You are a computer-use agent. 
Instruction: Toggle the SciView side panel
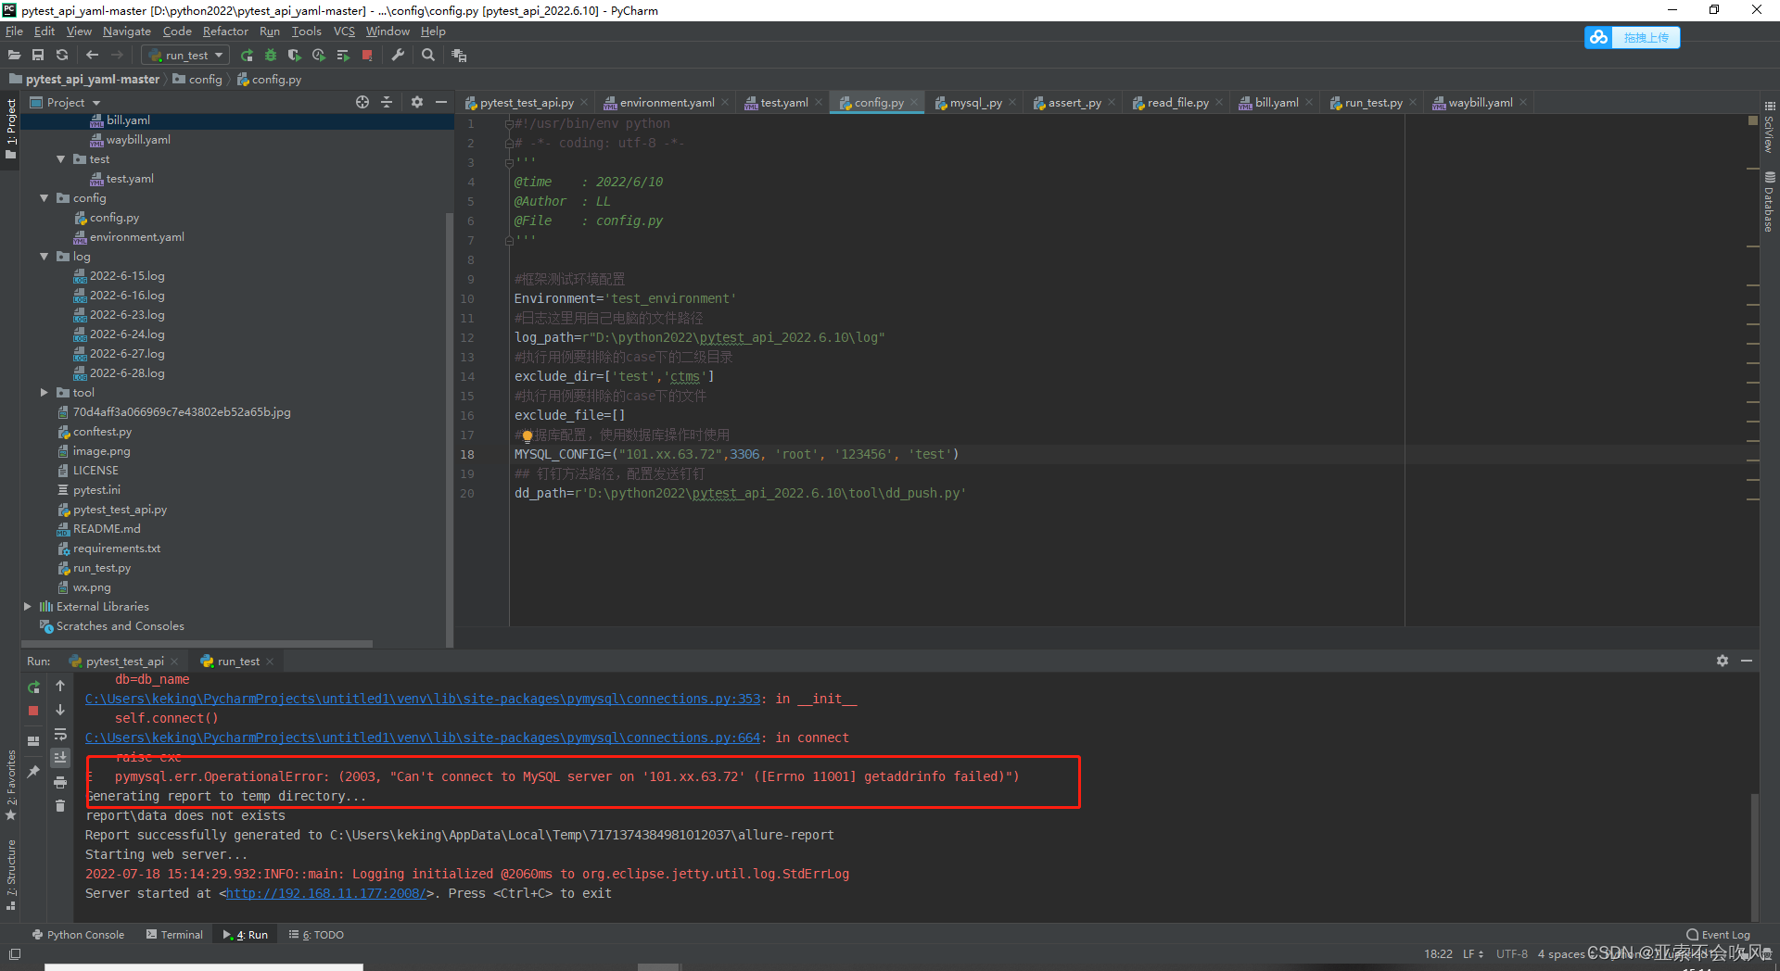tap(1770, 128)
